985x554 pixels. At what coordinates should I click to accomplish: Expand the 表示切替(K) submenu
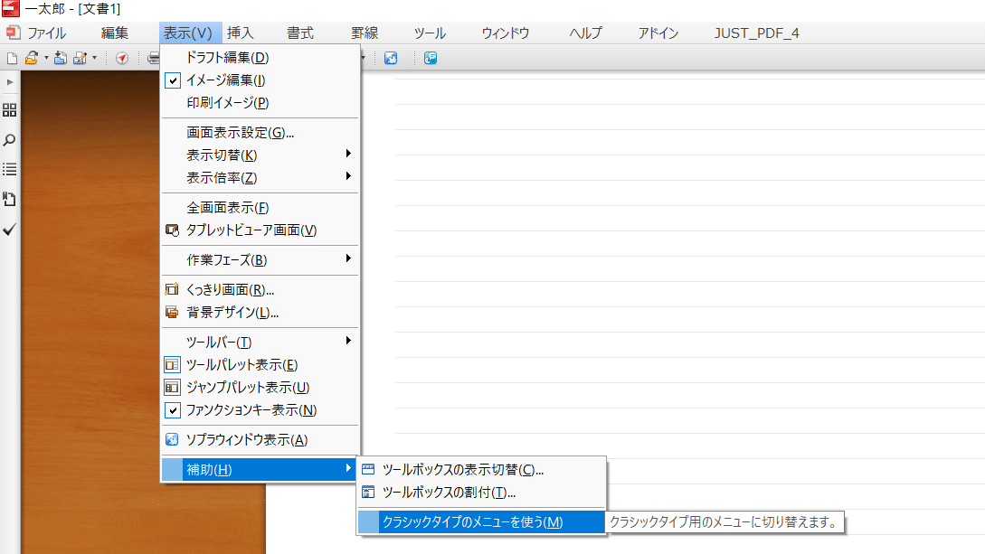pos(260,155)
